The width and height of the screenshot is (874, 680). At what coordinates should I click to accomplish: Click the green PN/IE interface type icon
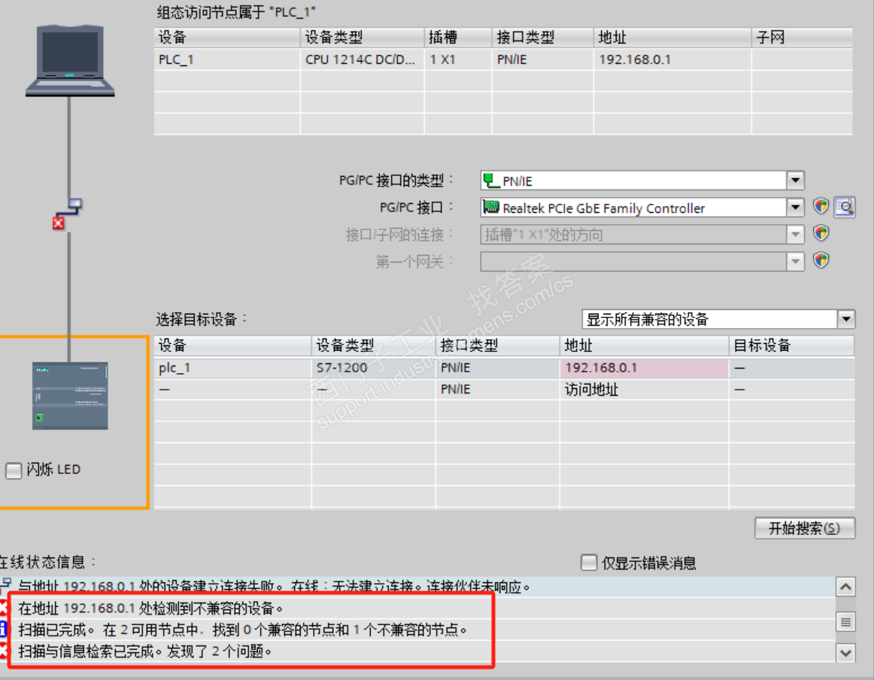click(491, 181)
